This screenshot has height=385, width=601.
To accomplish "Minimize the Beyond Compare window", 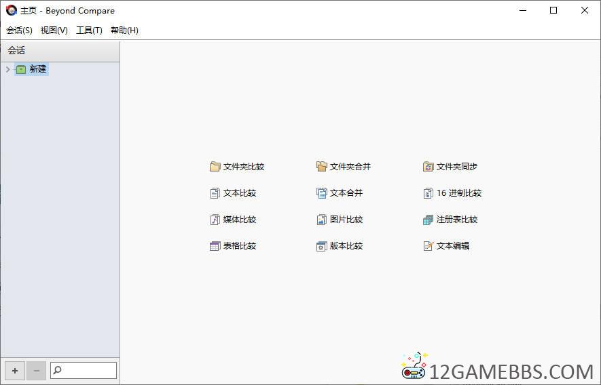I will pyautogui.click(x=523, y=10).
